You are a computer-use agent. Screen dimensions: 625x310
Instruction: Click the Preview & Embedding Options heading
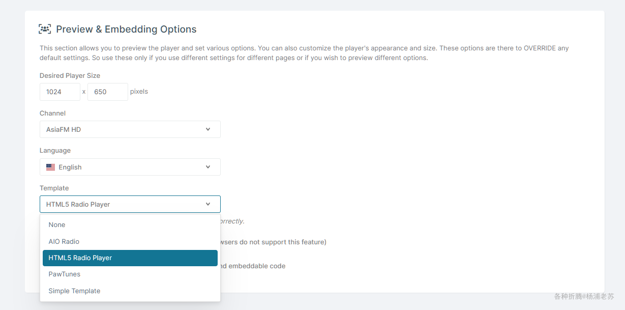(x=126, y=30)
